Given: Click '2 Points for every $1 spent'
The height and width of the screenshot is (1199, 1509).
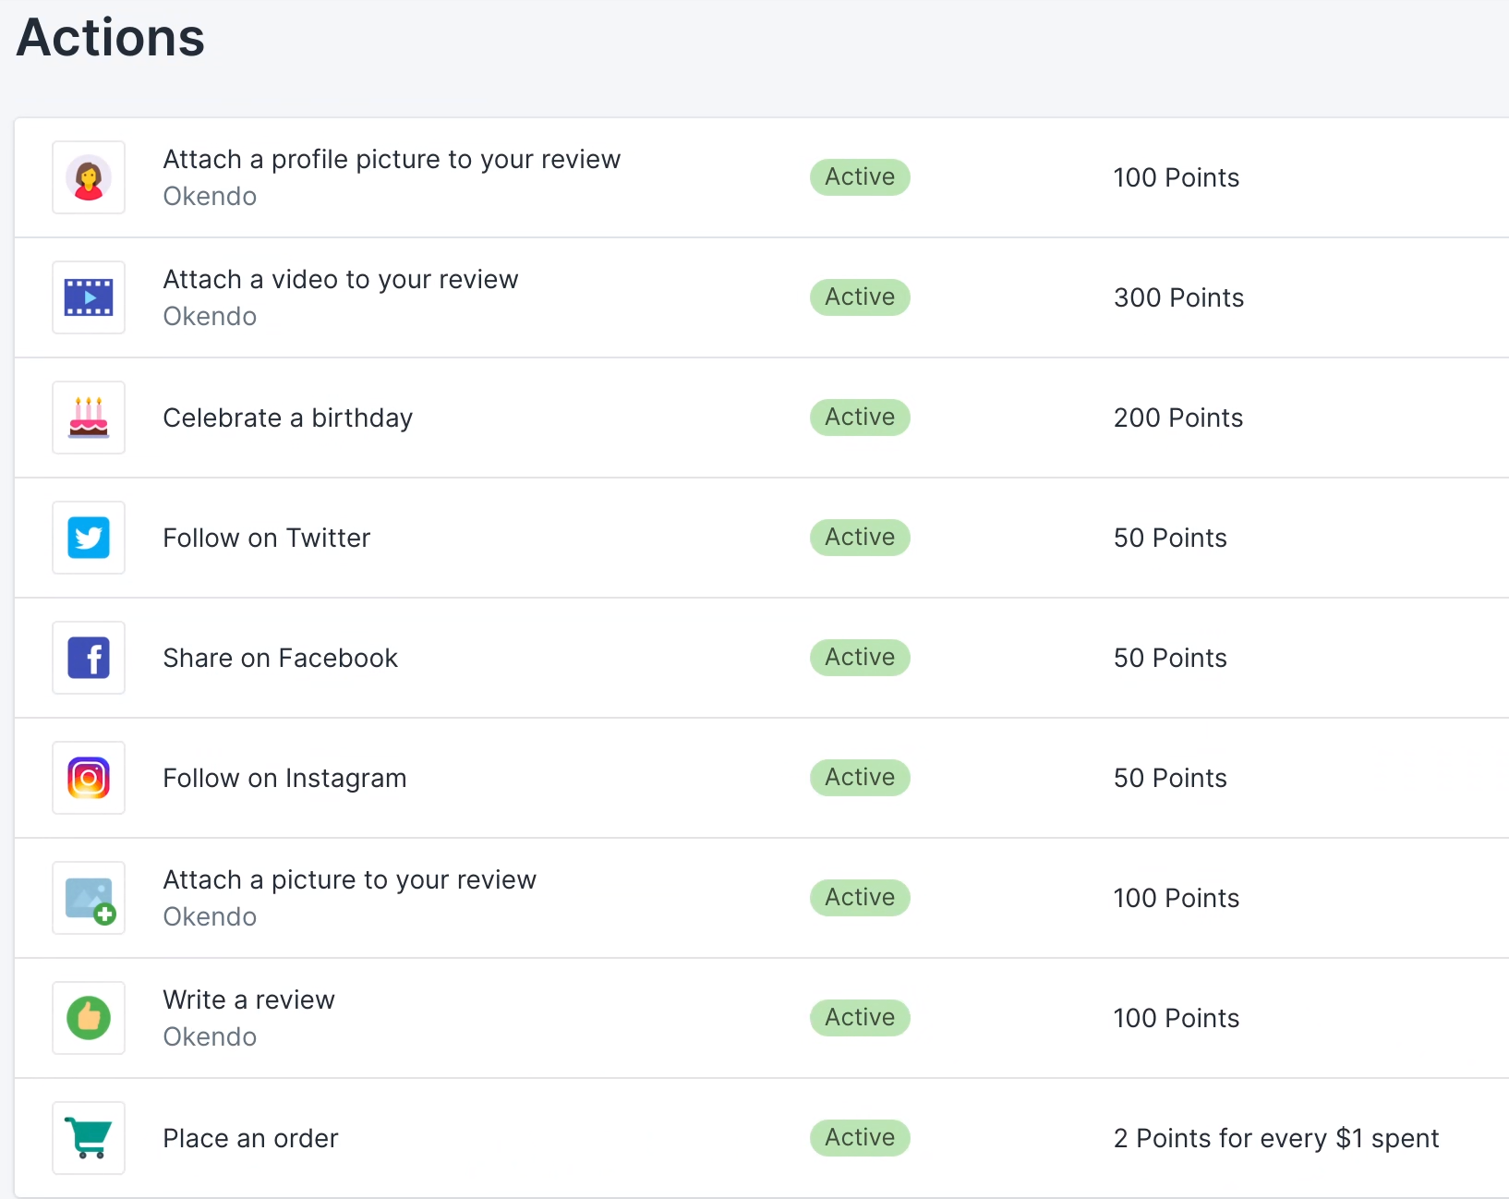Looking at the screenshot, I should click(1275, 1139).
